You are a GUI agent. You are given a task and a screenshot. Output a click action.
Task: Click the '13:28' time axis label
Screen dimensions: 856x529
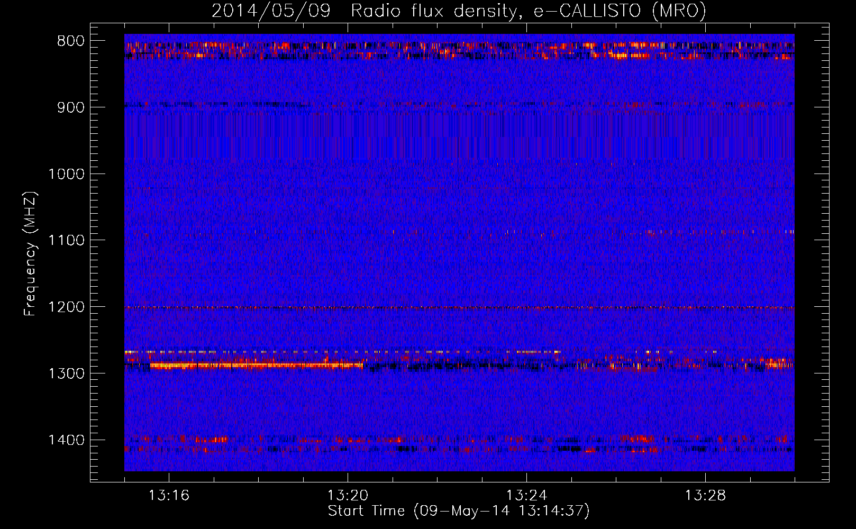(705, 496)
